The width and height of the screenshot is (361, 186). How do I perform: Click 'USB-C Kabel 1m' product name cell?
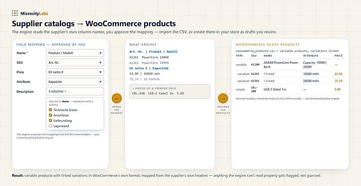(275, 89)
